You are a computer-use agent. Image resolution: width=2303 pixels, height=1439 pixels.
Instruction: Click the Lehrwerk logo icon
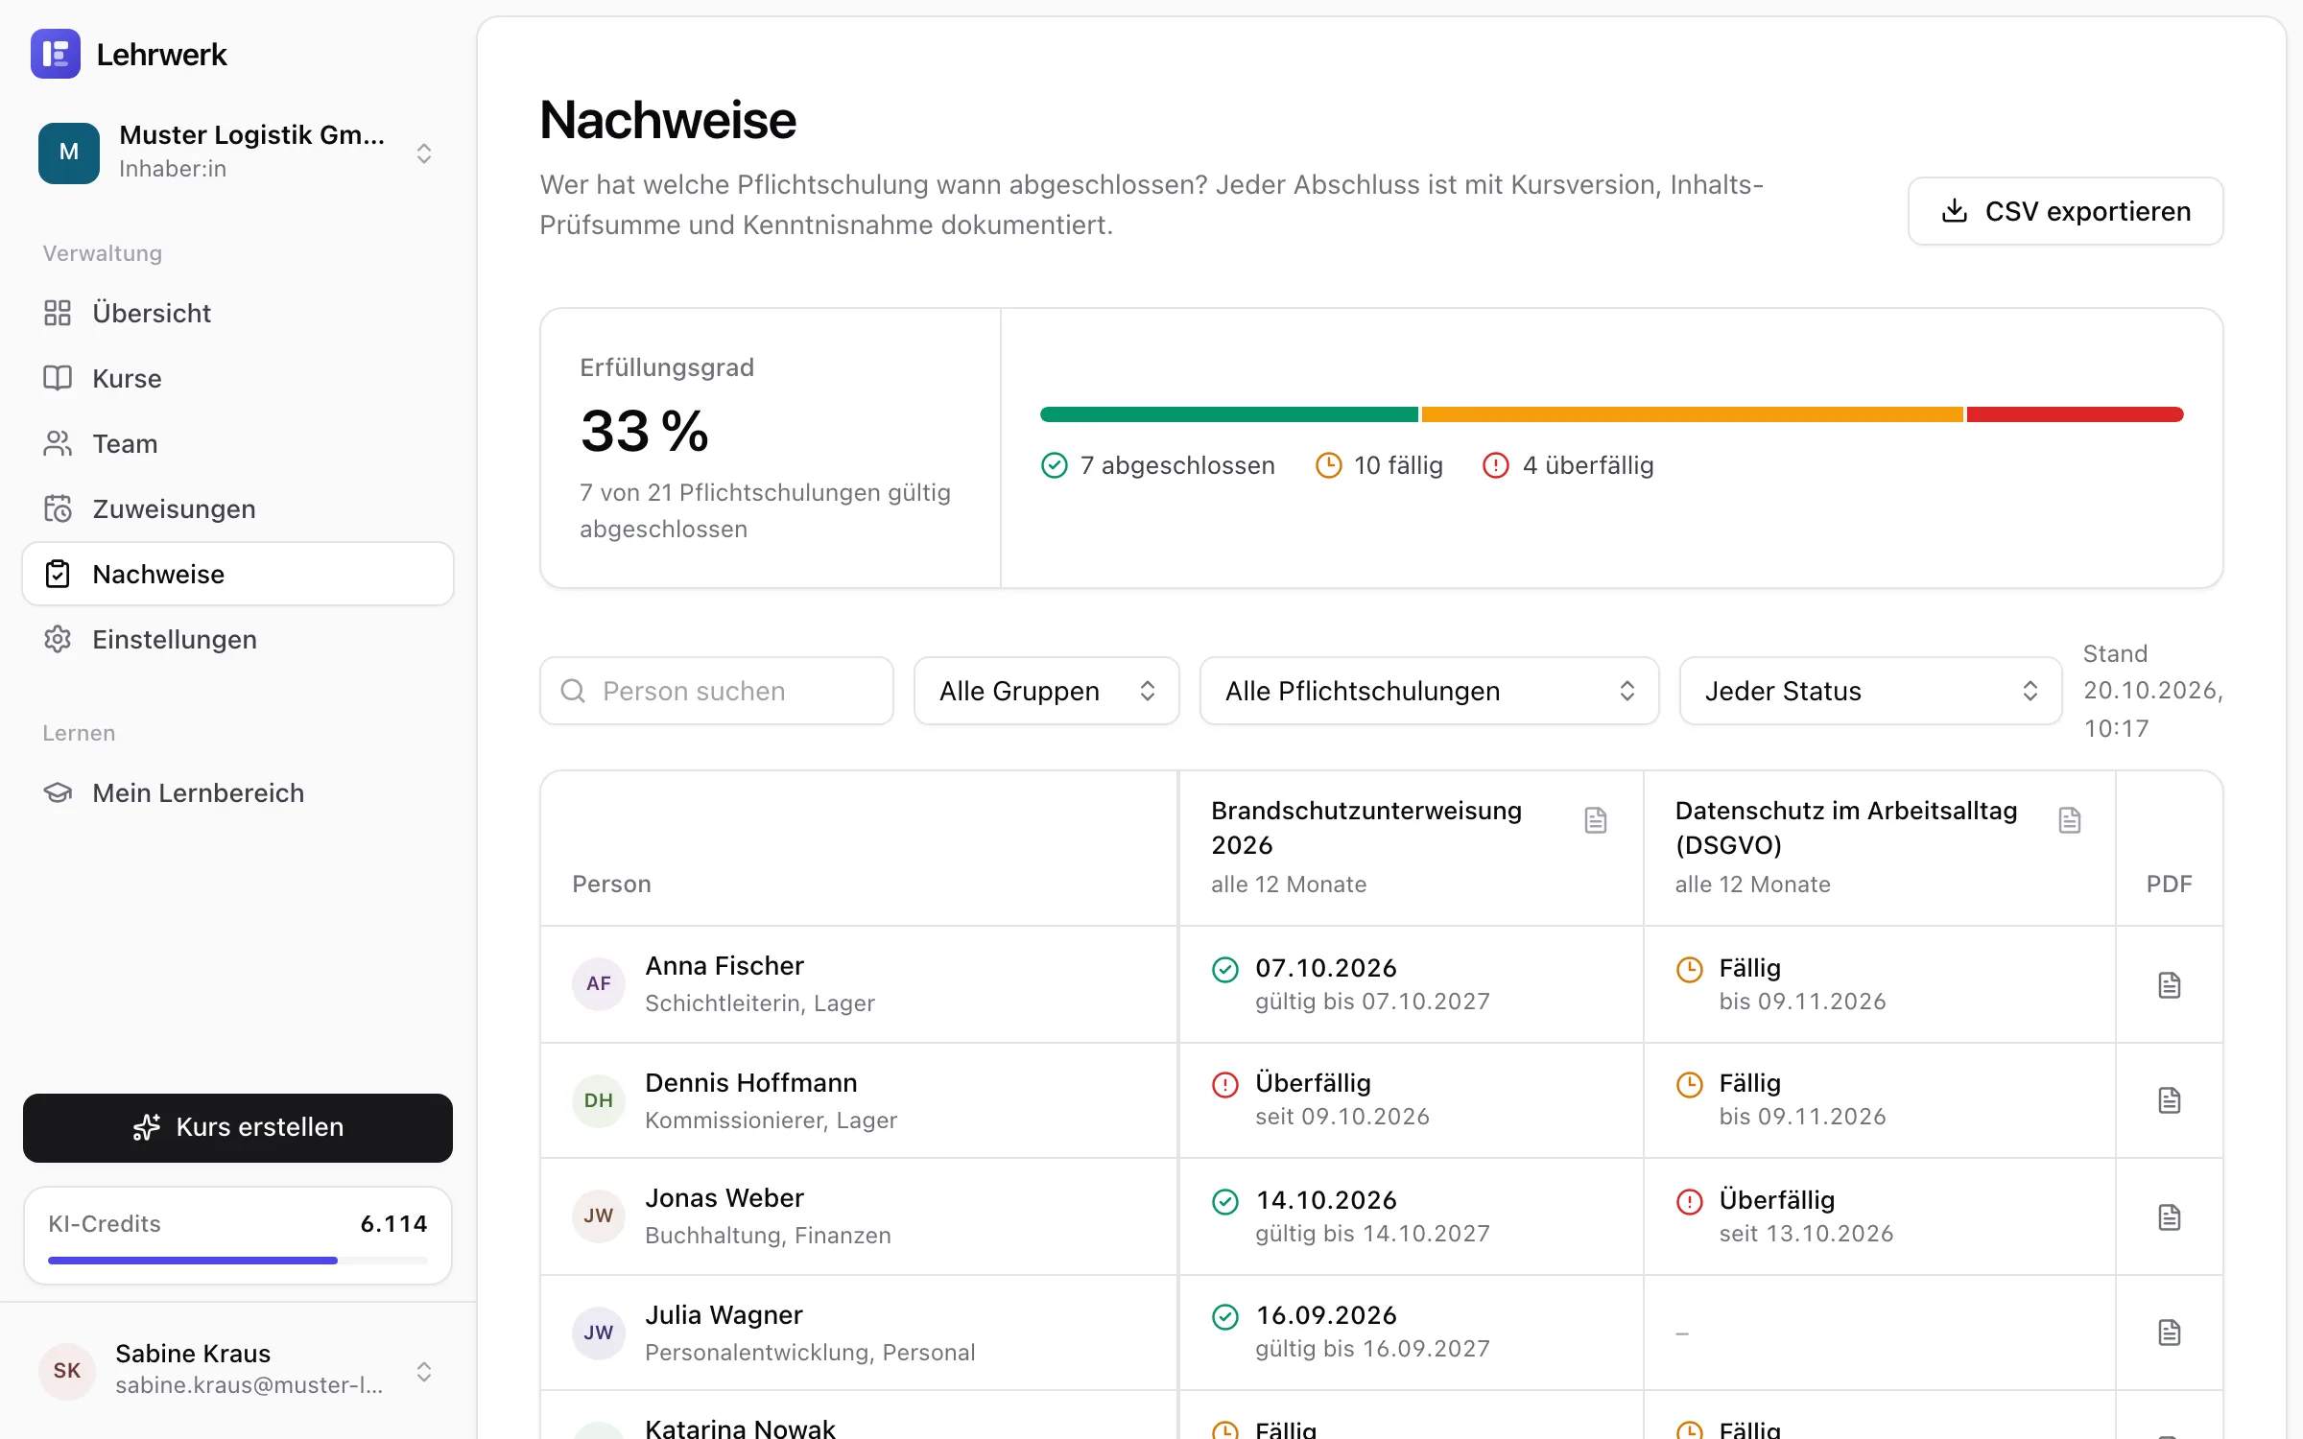(56, 54)
